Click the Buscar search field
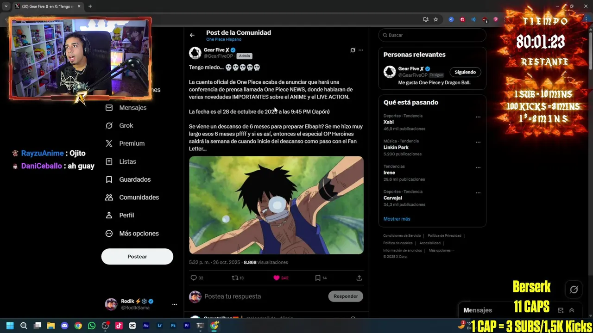The image size is (593, 333). [x=432, y=35]
